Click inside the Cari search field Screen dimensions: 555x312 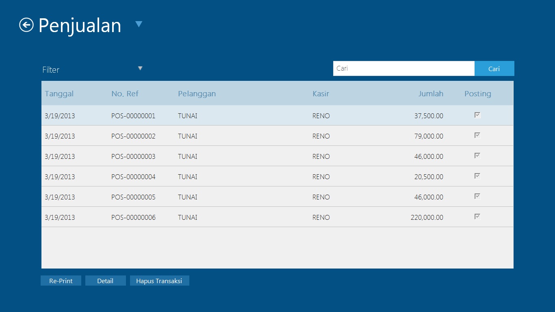[403, 69]
